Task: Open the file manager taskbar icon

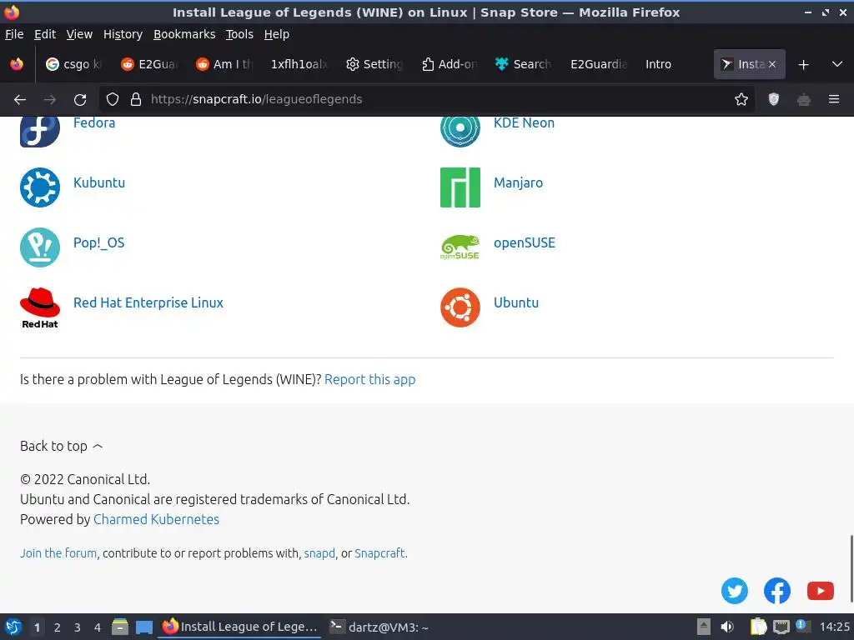Action: coord(120,627)
